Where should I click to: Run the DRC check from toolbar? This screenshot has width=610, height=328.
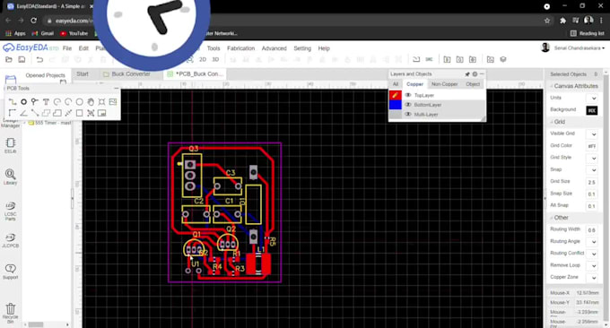click(429, 59)
